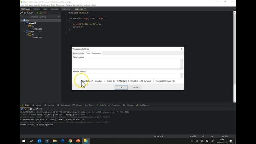Open the Settings menu
The image size is (256, 144).
(x=87, y=5)
